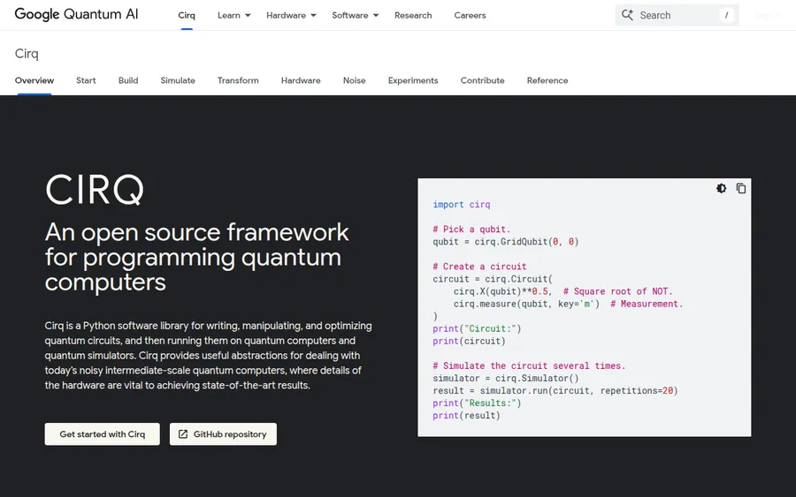Open the Contribute tab
Image resolution: width=796 pixels, height=497 pixels.
click(x=482, y=80)
